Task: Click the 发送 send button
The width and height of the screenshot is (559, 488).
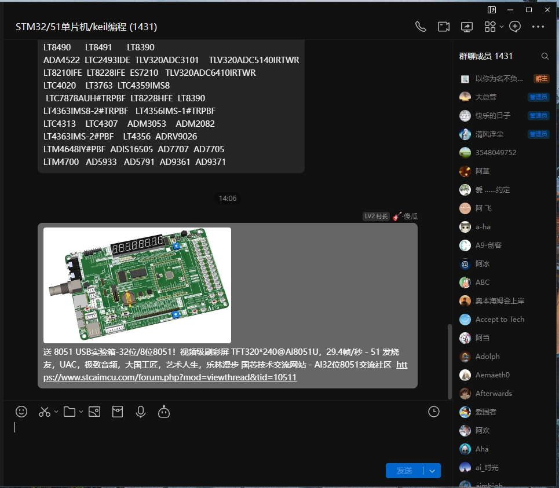Action: click(x=404, y=471)
